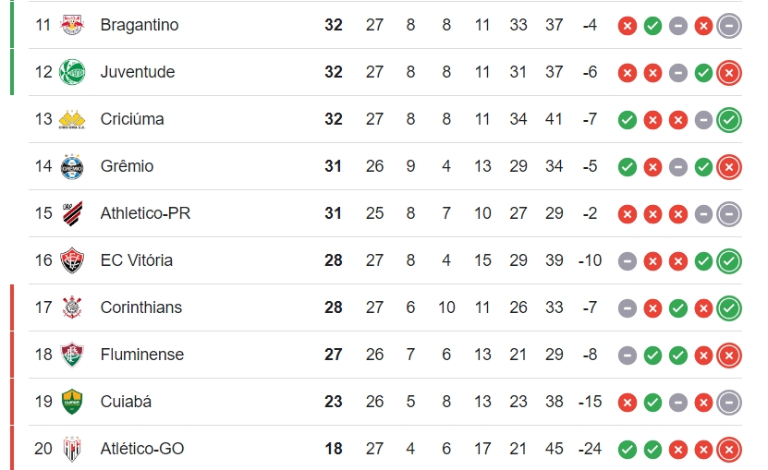Click the Cuiabá club crest
768x470 pixels.
click(72, 402)
